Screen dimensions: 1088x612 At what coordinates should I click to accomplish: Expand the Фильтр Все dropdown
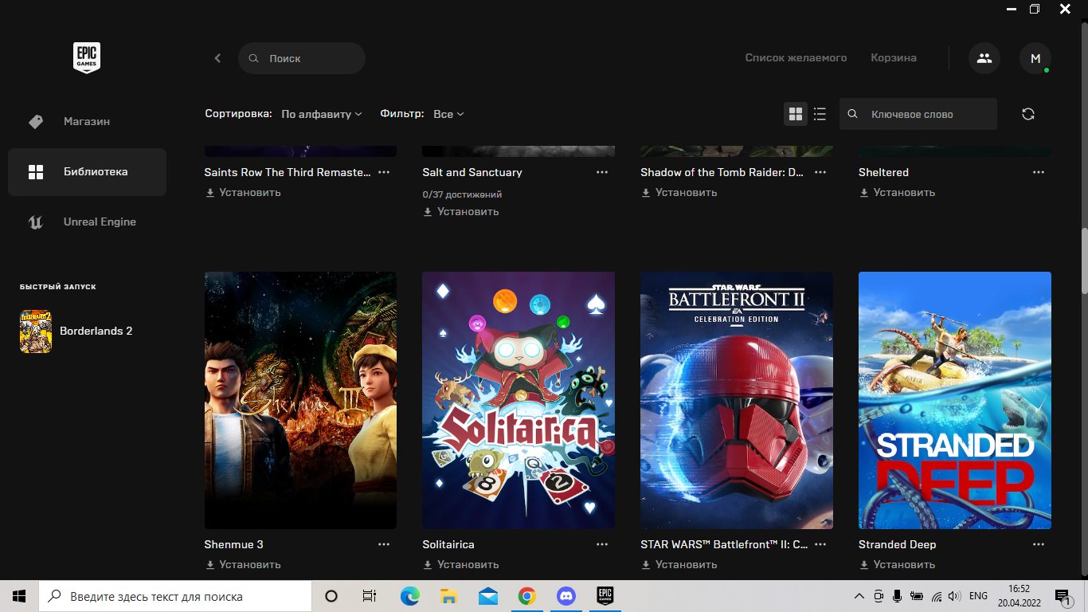point(448,114)
